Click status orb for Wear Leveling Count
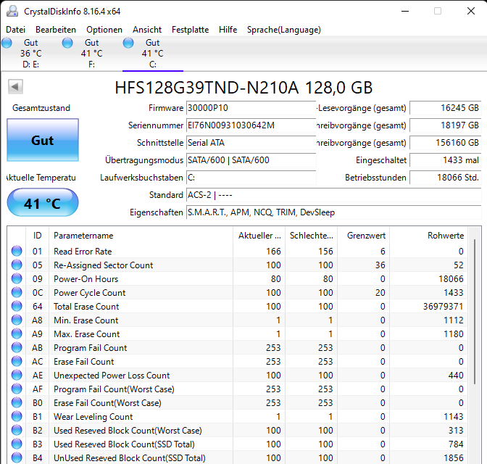The image size is (487, 464). (17, 417)
